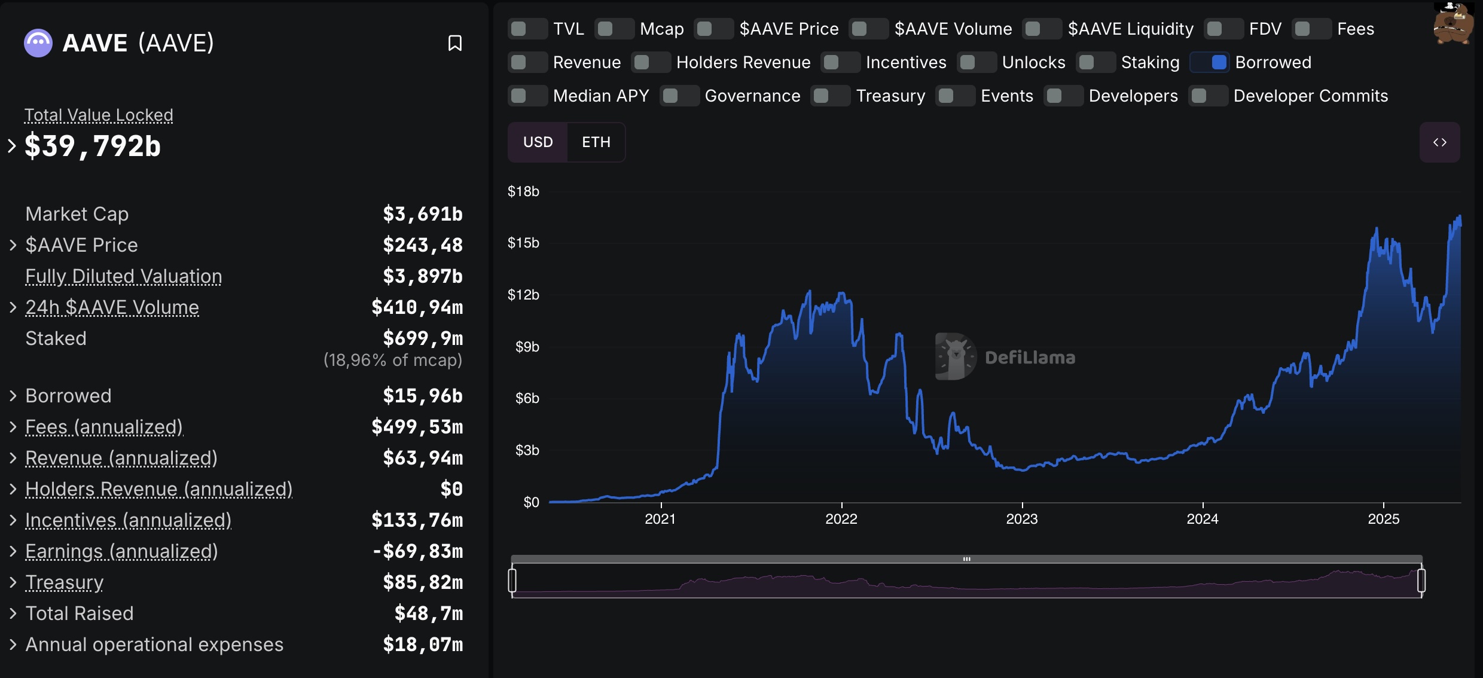Click the chart's 2025 borrowed peak
Image resolution: width=1483 pixels, height=678 pixels.
point(1460,216)
